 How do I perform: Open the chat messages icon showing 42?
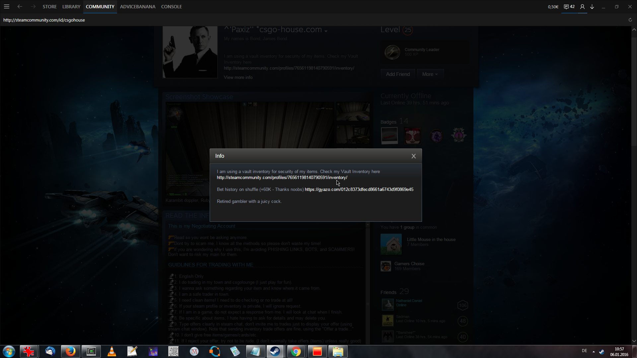[x=569, y=7]
